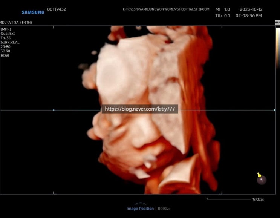The width and height of the screenshot is (280, 218).
Task: Click the 4D / CV1-8A / FR 1Hz probe info
Action: pyautogui.click(x=16, y=23)
